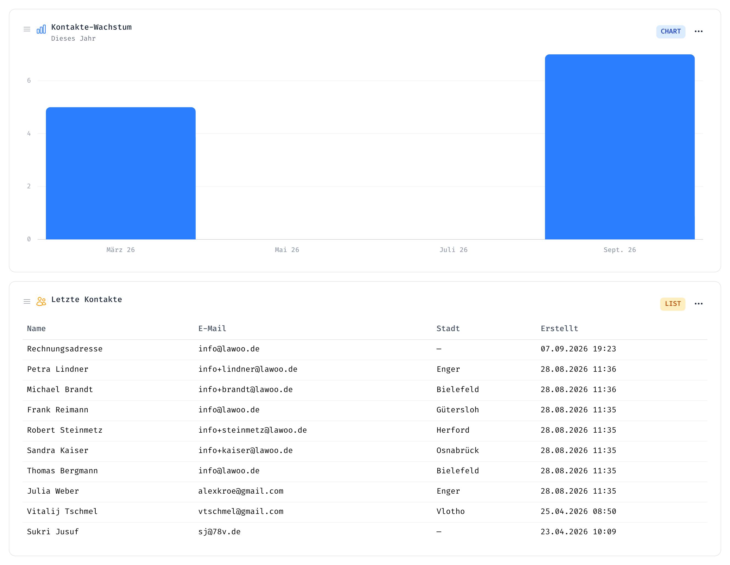Click the date 25.04.2026 08:50
The width and height of the screenshot is (730, 565).
578,511
